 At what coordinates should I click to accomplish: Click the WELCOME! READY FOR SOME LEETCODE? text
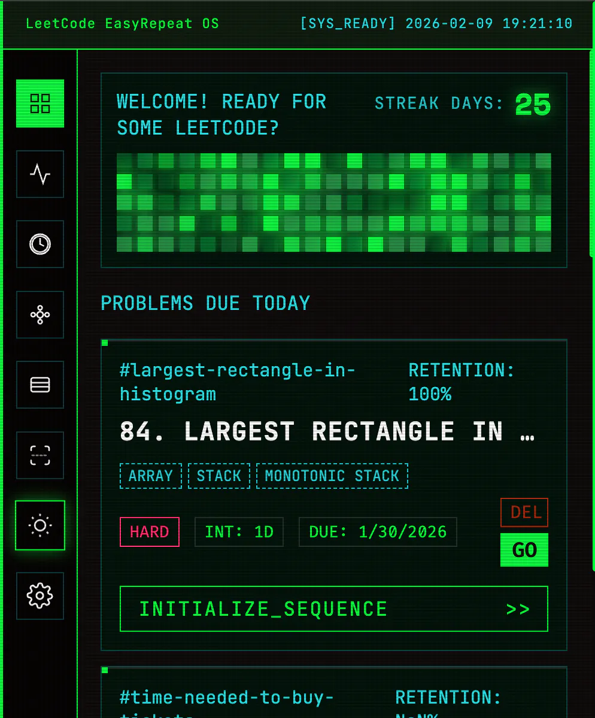point(221,115)
